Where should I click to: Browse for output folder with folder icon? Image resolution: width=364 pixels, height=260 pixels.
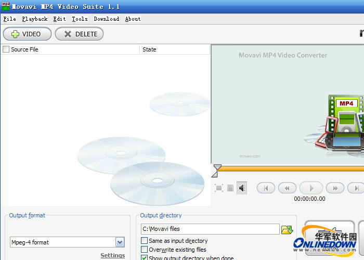[287, 229]
